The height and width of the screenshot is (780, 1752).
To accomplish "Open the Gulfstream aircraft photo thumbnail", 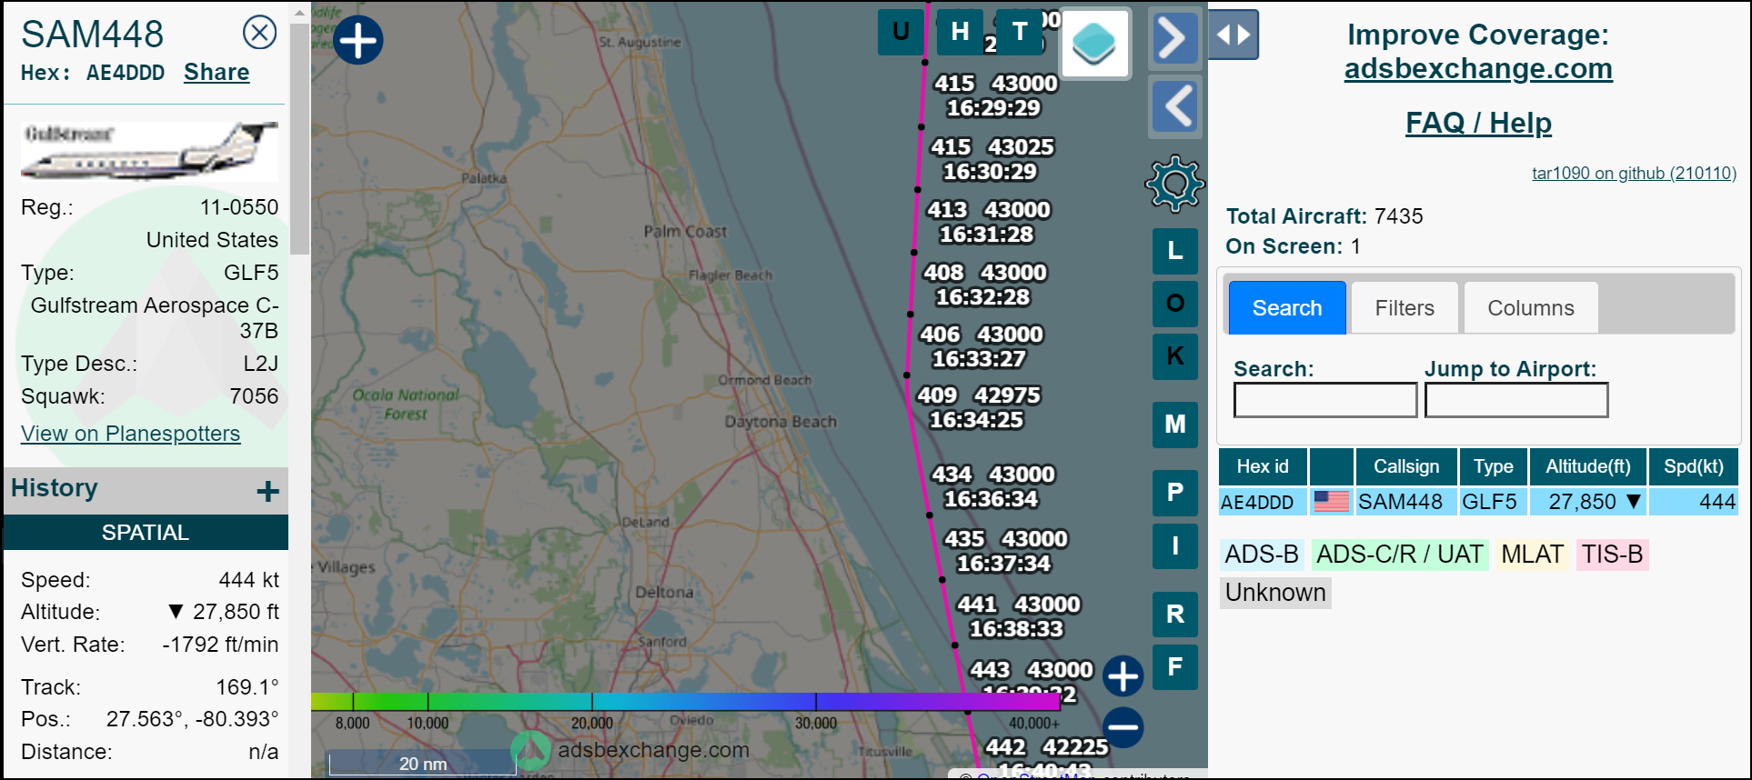I will click(x=150, y=150).
